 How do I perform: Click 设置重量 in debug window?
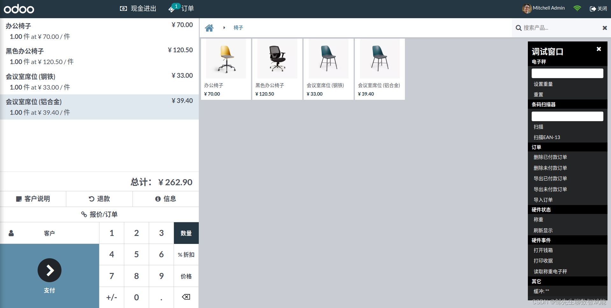coord(543,84)
